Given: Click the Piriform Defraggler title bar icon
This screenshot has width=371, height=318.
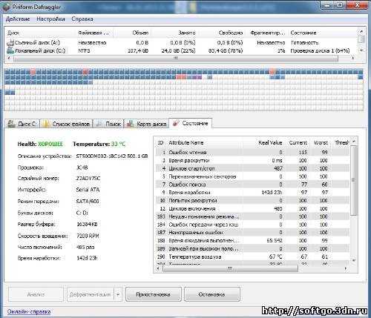Looking at the screenshot, I should 6,7.
